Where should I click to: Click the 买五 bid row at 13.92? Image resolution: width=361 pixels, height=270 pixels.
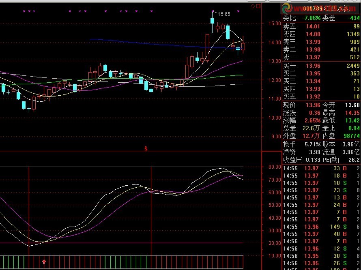coord(321,96)
